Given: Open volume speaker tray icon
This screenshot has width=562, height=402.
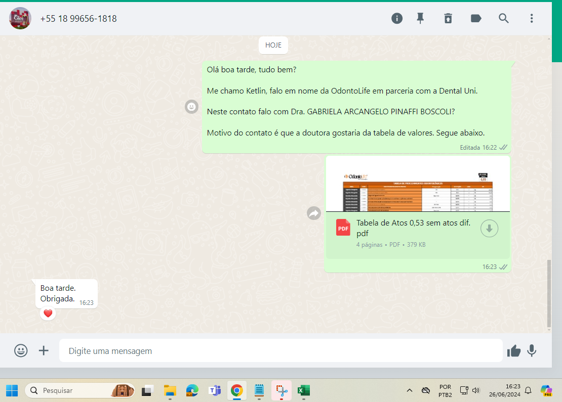Looking at the screenshot, I should pyautogui.click(x=476, y=390).
